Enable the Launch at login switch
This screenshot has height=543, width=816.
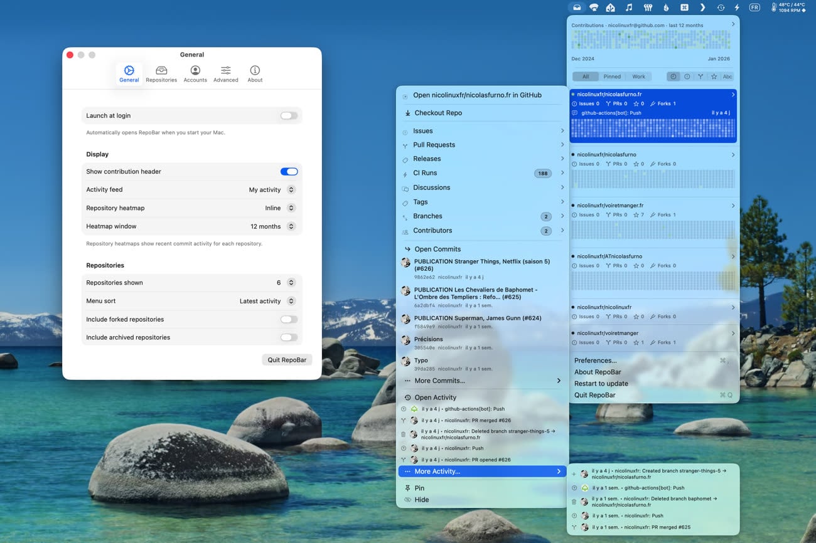click(x=289, y=116)
